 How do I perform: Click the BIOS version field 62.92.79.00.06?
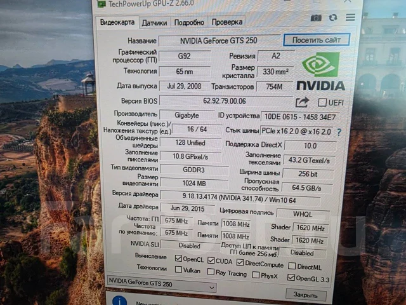pyautogui.click(x=225, y=101)
